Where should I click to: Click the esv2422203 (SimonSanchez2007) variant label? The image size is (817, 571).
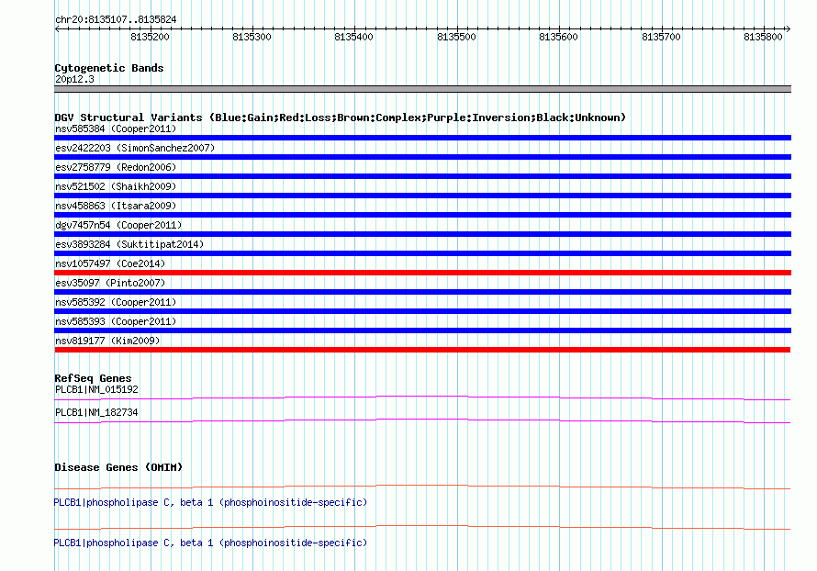(135, 148)
